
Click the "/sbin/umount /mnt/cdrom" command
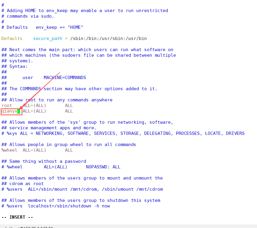[x=132, y=189]
